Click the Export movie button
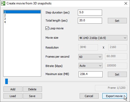Viewport: 130px width, 102px height. coord(115,96)
